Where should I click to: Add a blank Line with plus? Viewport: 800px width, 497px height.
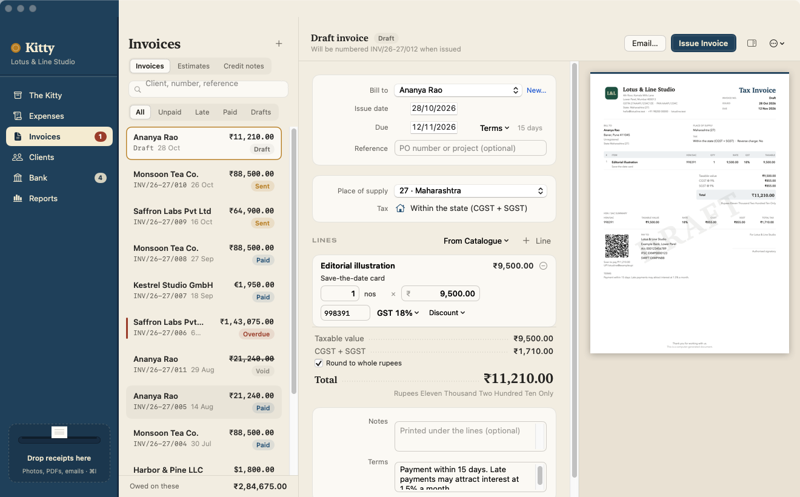(537, 241)
